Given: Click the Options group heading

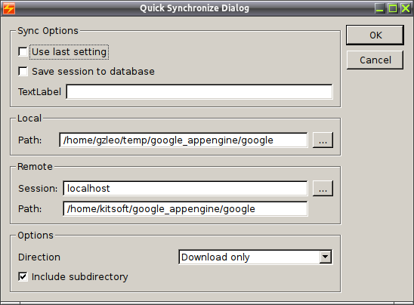Looking at the screenshot, I should pos(36,236).
